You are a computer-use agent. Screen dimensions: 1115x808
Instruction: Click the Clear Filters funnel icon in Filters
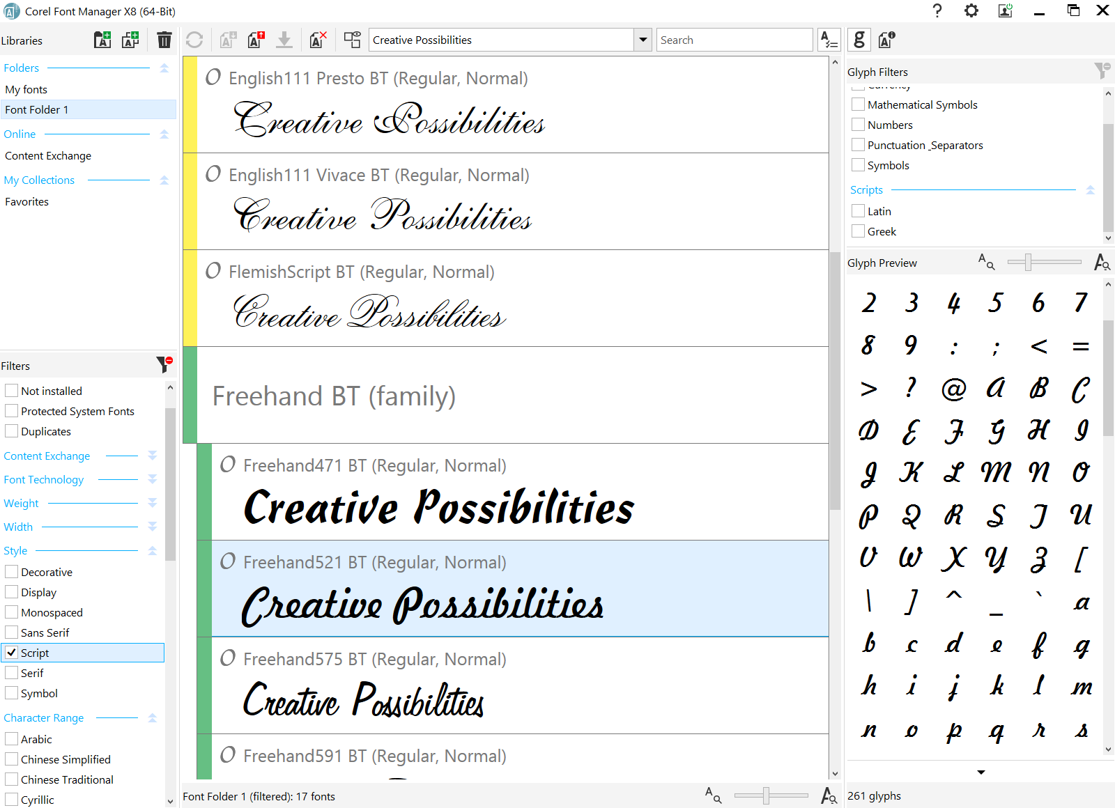[164, 364]
